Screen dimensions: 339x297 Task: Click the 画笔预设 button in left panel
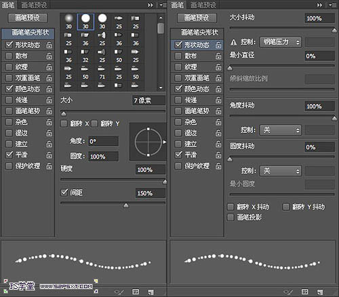coord(28,18)
